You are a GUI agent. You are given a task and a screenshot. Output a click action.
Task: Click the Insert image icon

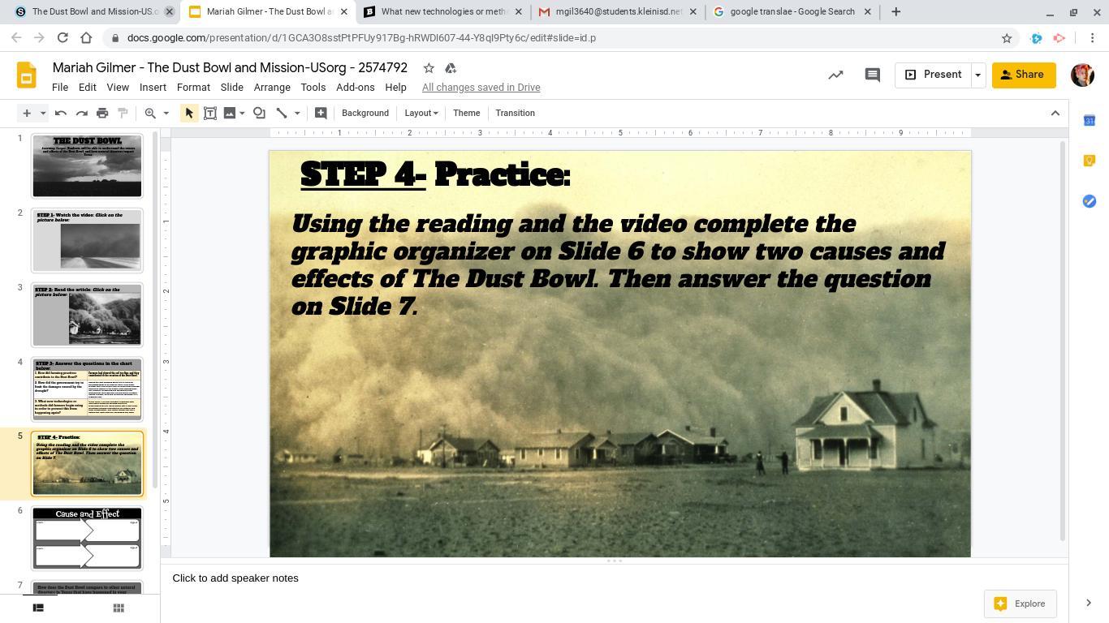(x=230, y=113)
